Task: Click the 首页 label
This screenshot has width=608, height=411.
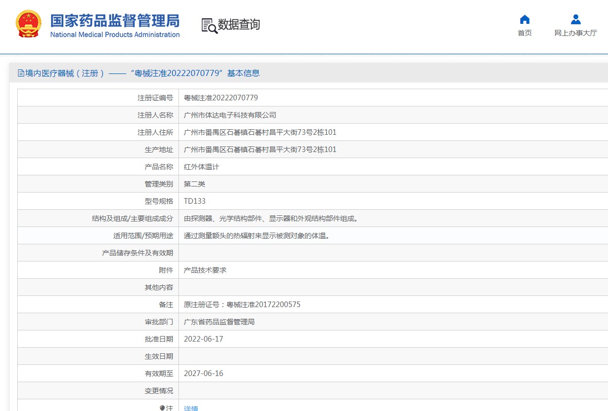Action: click(x=525, y=33)
